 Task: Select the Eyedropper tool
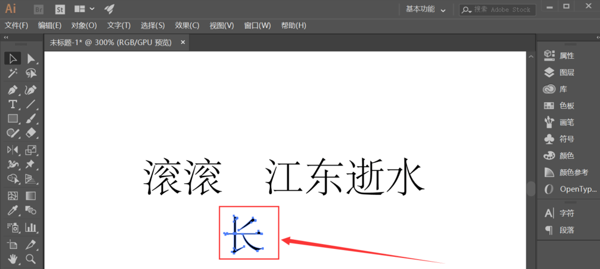[x=12, y=211]
